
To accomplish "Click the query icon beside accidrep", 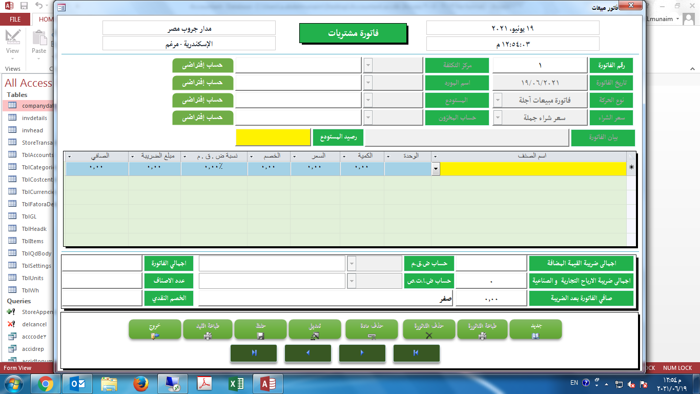I will tap(12, 349).
